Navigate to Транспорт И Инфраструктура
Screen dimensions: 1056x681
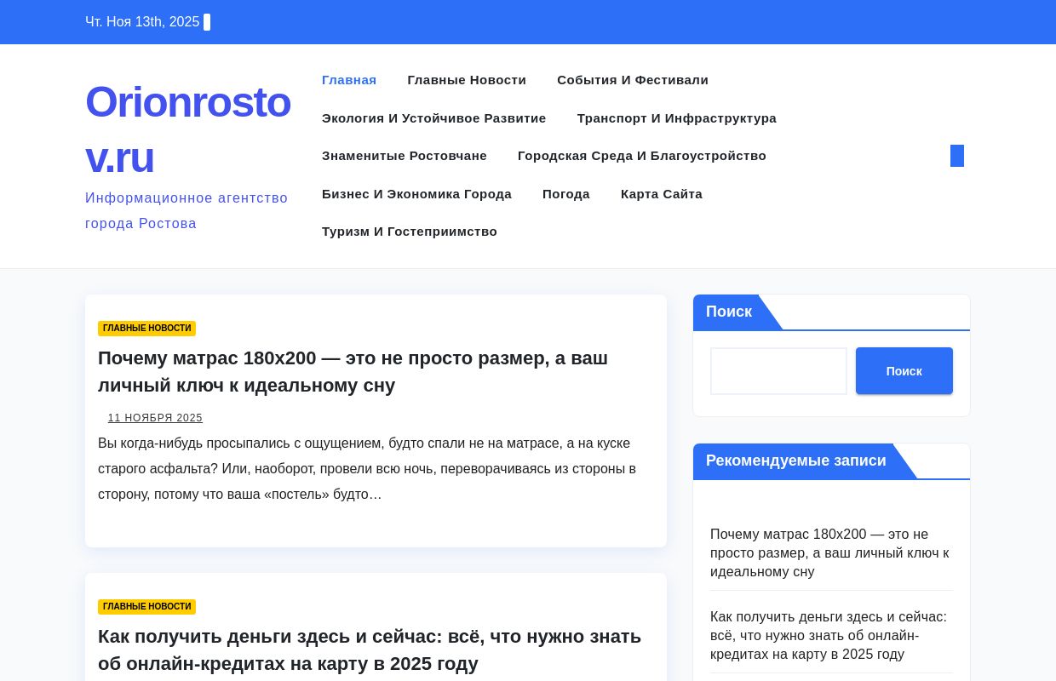[676, 118]
